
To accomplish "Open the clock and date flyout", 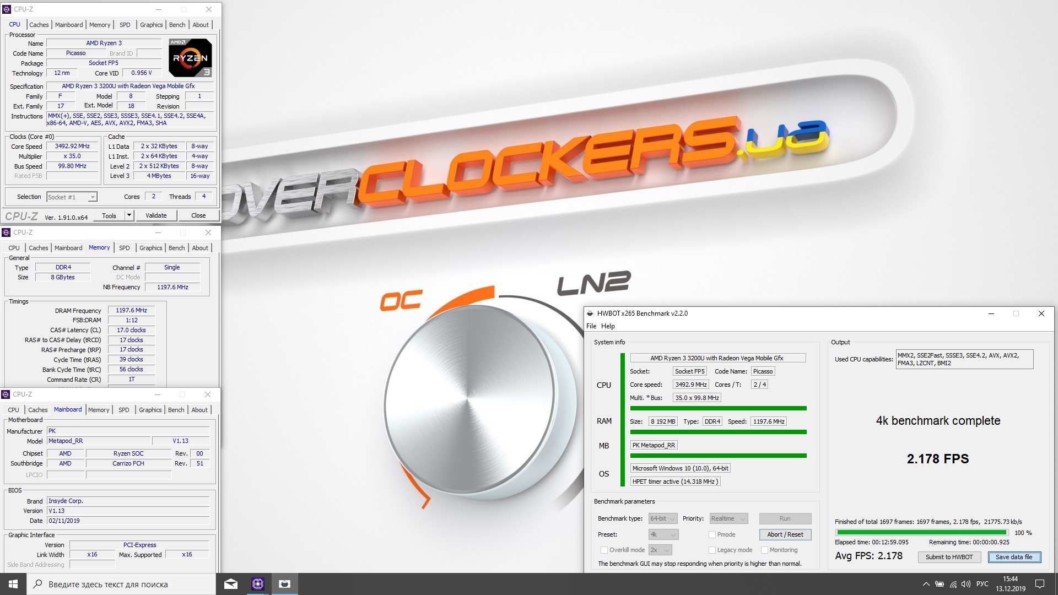I will 1011,584.
